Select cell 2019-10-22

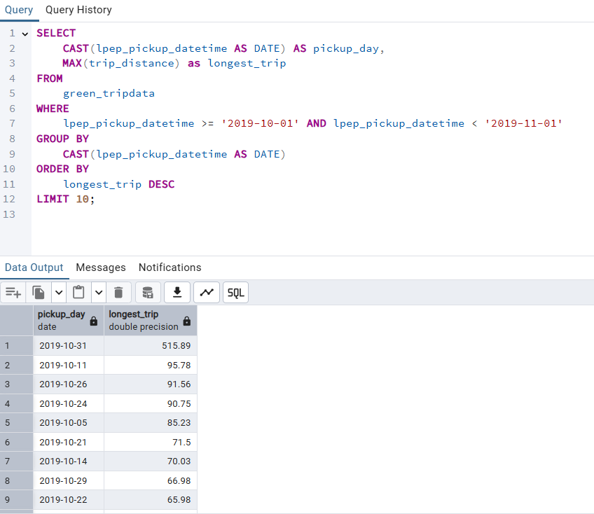[68, 500]
